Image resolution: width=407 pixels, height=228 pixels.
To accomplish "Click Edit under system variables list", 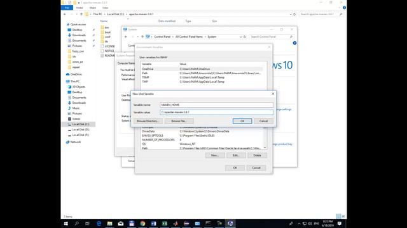I will click(x=236, y=155).
